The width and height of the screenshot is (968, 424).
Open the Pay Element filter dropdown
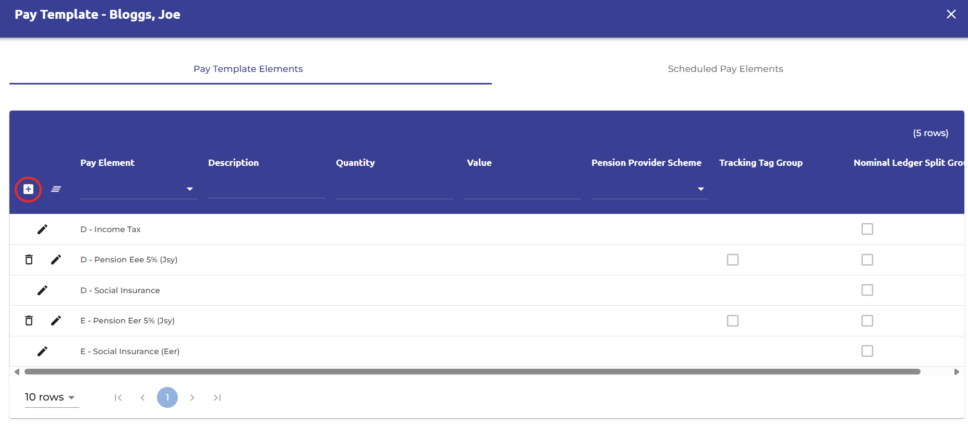click(139, 189)
